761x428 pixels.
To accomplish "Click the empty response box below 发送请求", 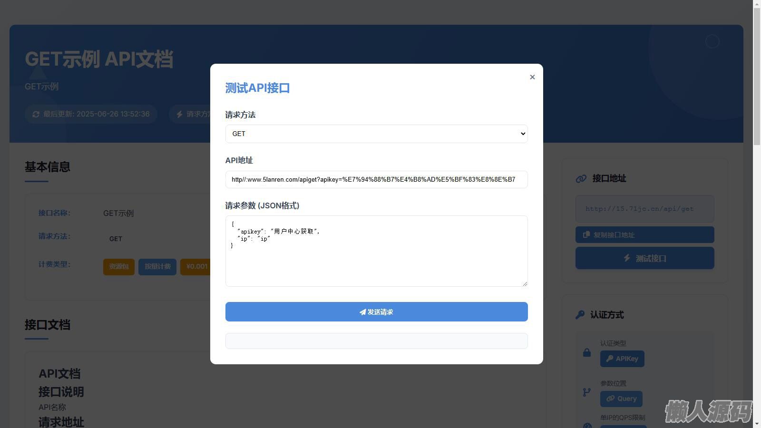I will tap(376, 341).
